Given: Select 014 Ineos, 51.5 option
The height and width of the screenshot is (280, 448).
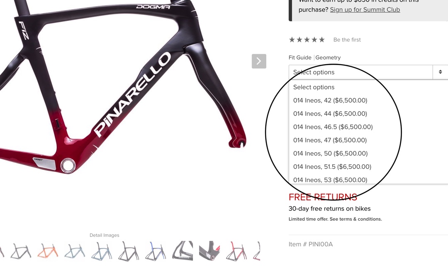Looking at the screenshot, I should coord(332,167).
